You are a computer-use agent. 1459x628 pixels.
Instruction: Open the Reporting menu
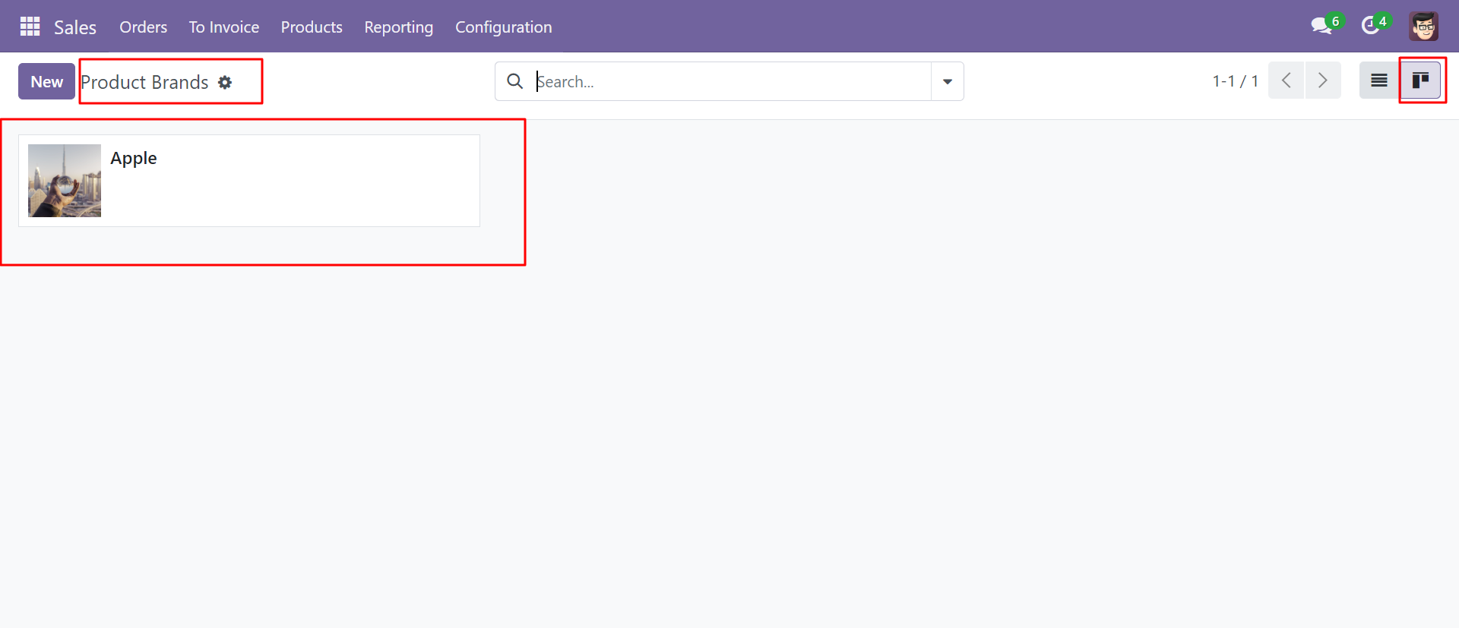point(399,27)
